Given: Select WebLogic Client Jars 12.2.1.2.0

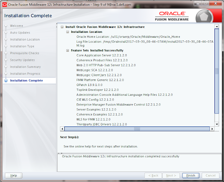Looking at the screenshot, I should point(99,75).
